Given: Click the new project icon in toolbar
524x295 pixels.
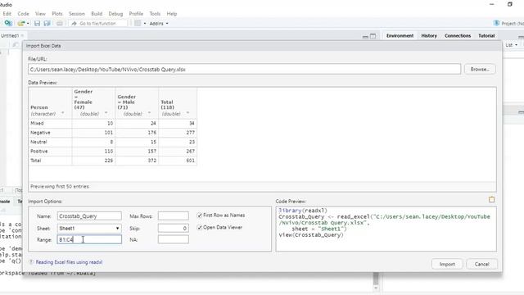Looking at the screenshot, I should (x=8, y=23).
